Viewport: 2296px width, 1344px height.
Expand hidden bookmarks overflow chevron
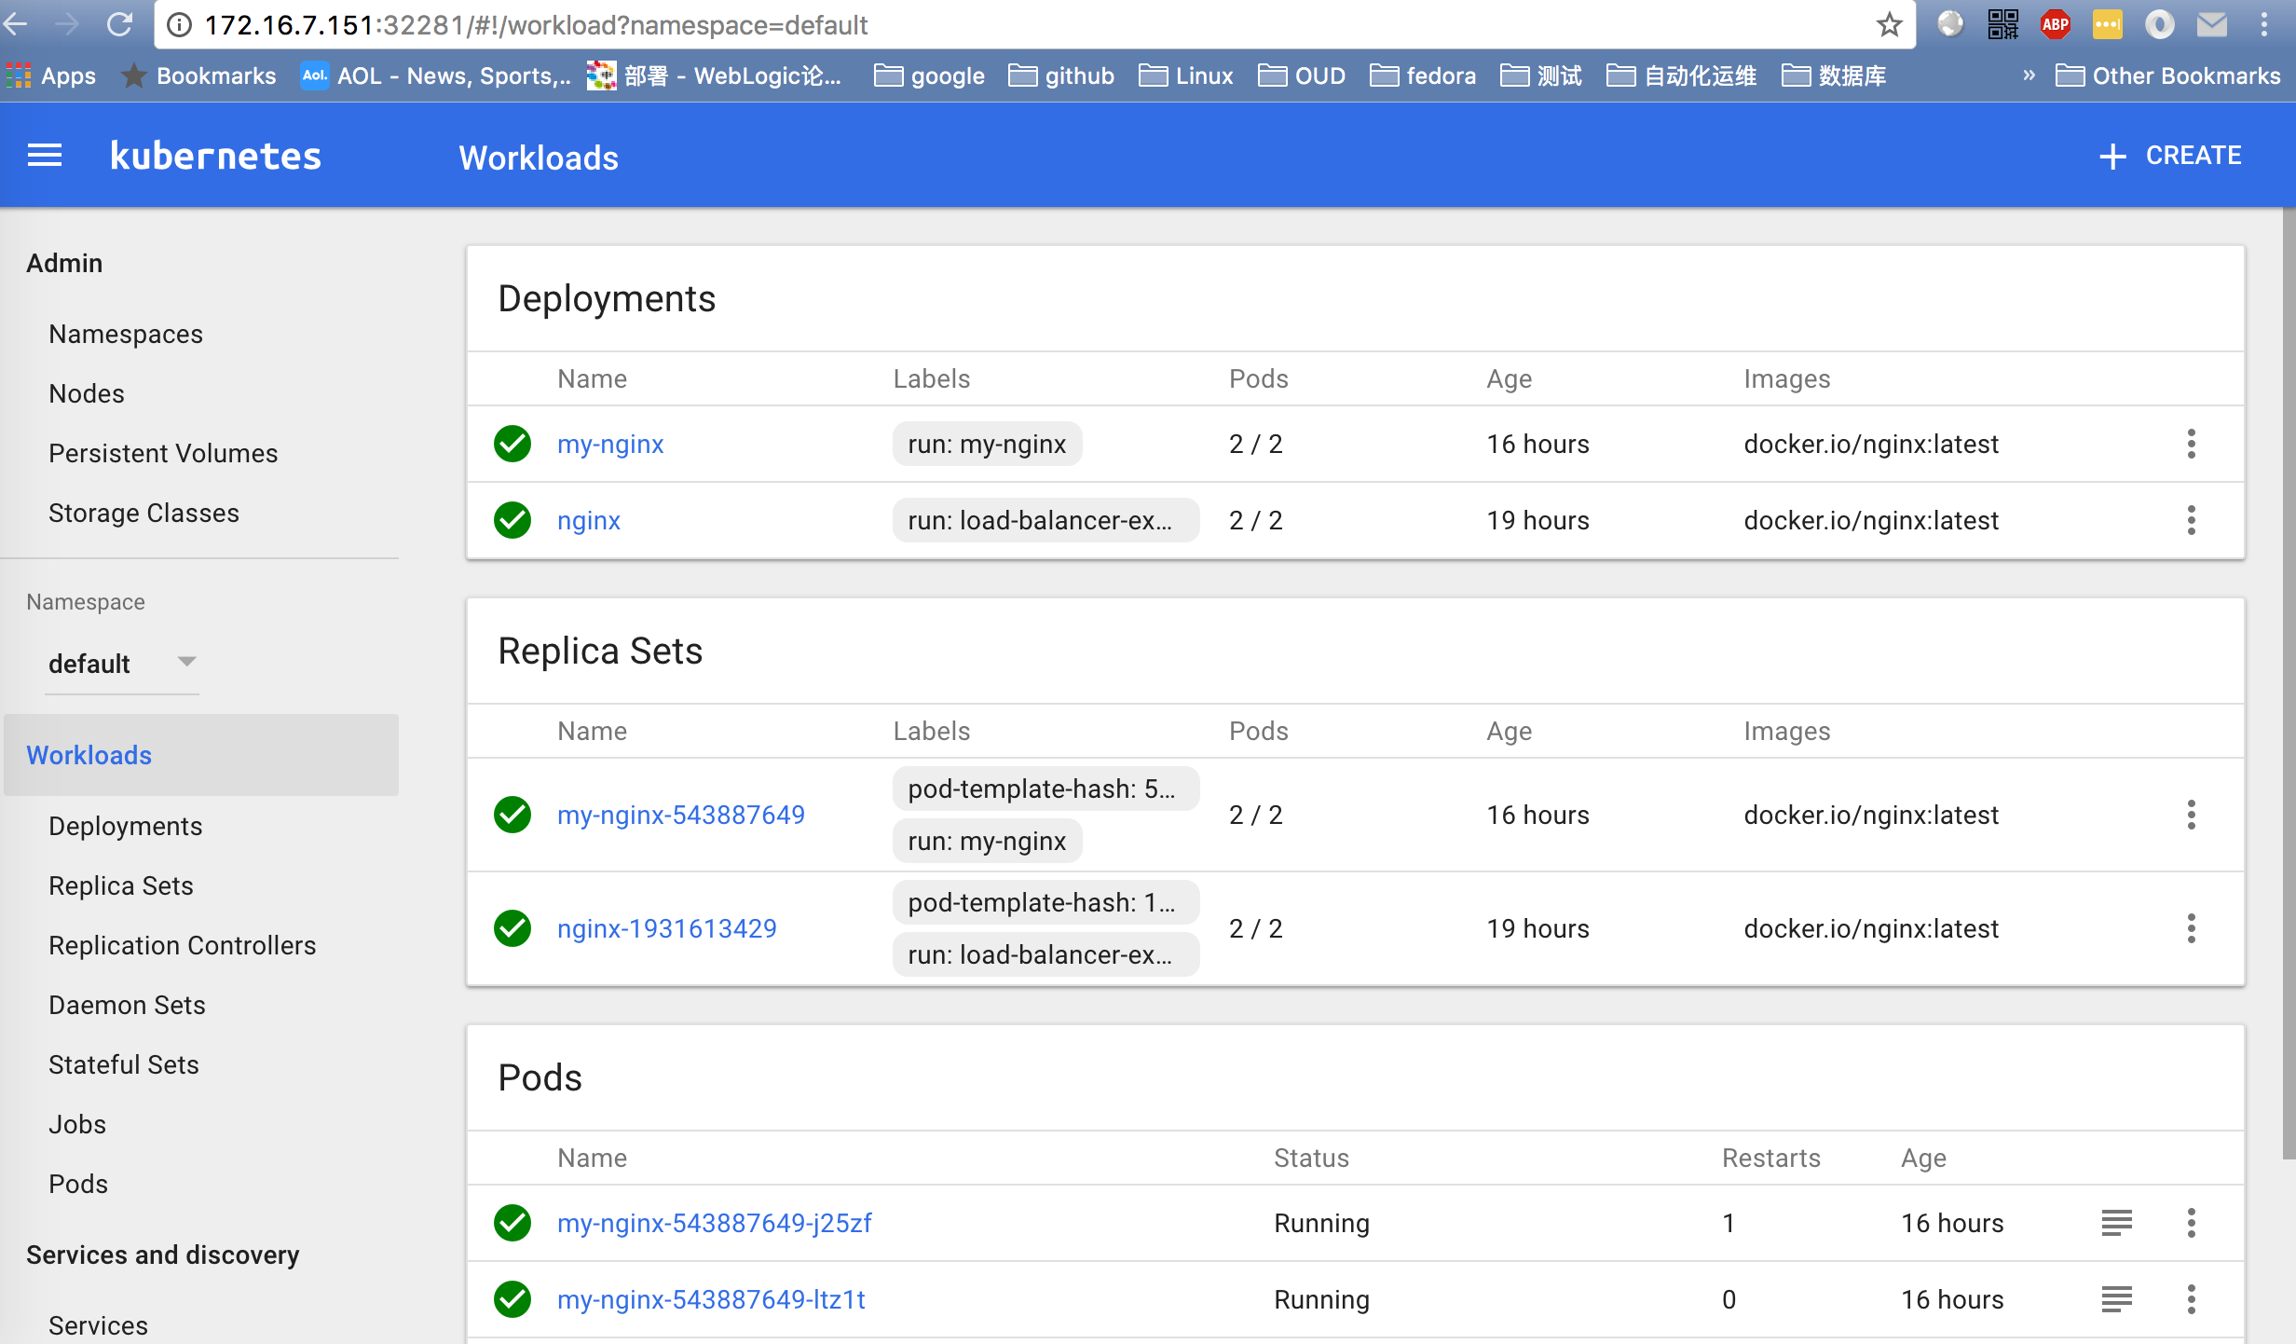pyautogui.click(x=2029, y=75)
